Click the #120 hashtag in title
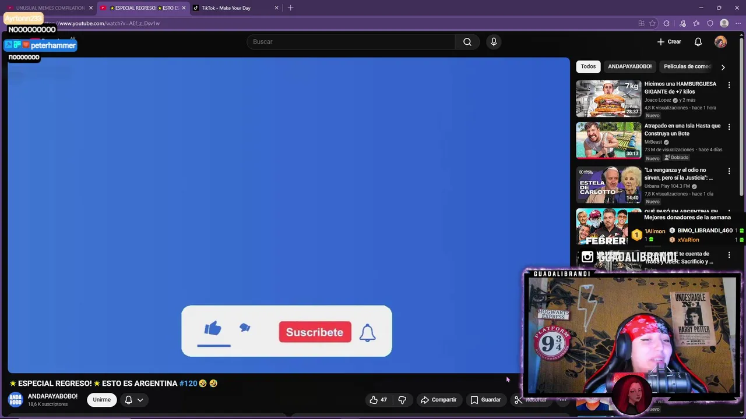The height and width of the screenshot is (419, 746). pyautogui.click(x=188, y=384)
